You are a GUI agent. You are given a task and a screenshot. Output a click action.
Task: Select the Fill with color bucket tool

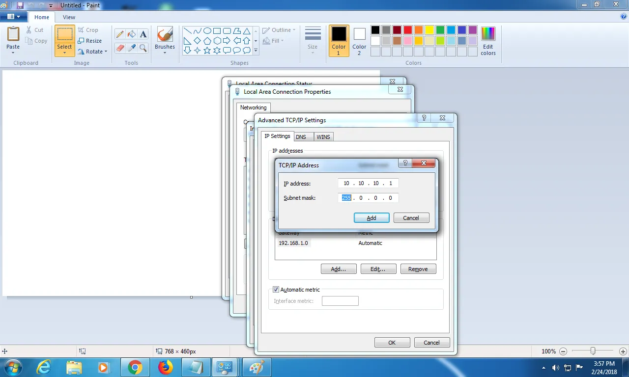point(131,34)
